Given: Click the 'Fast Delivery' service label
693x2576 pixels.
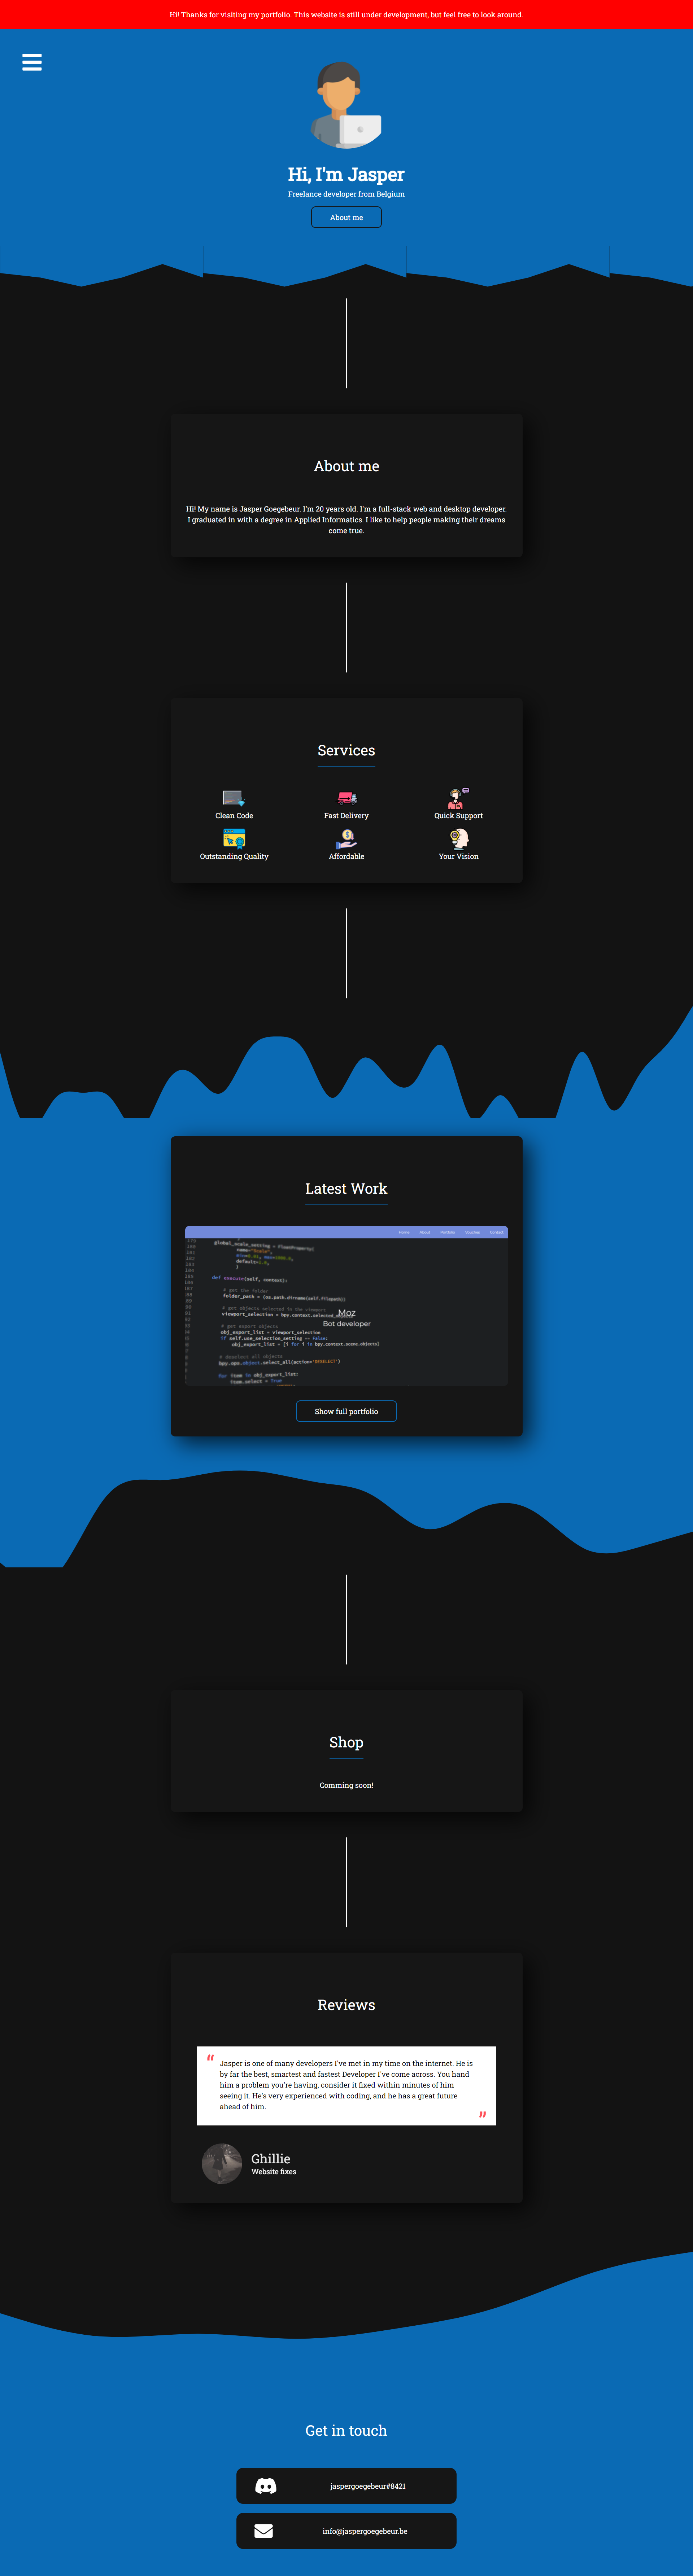Looking at the screenshot, I should [346, 816].
